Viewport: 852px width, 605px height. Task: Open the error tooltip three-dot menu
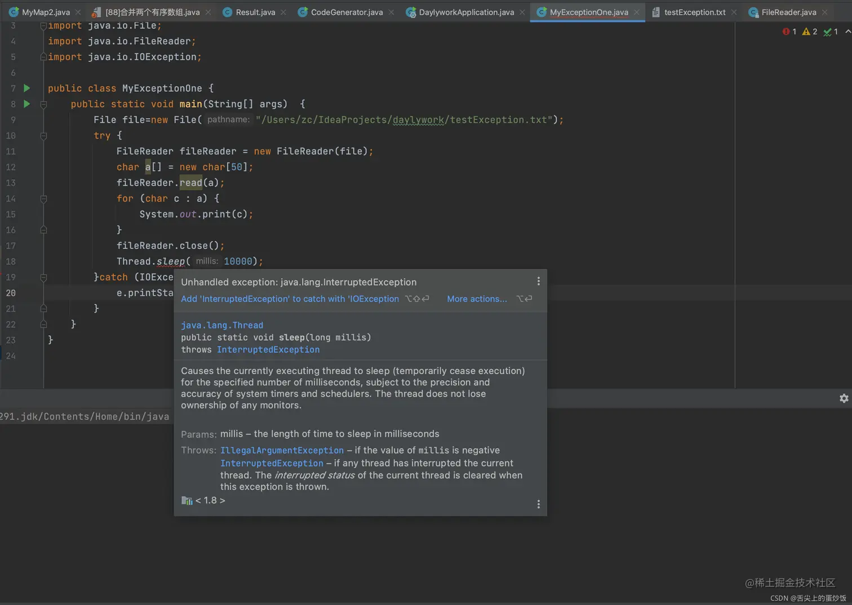coord(538,281)
